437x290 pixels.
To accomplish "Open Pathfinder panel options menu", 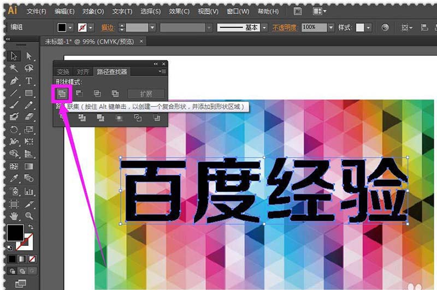I will point(162,71).
